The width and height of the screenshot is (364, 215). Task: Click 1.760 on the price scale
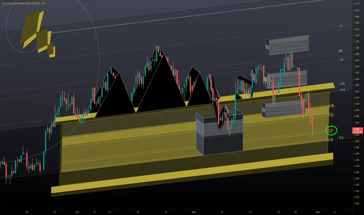[x=356, y=29]
